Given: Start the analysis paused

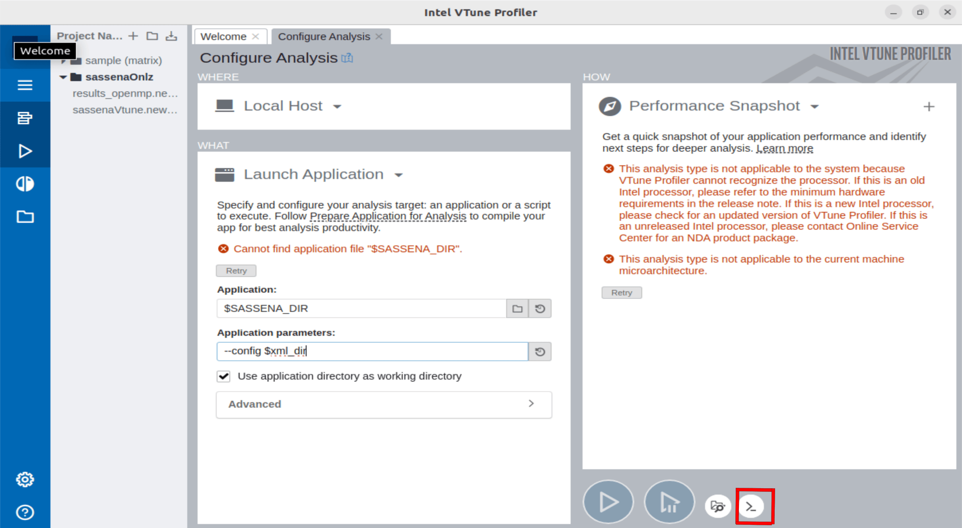Looking at the screenshot, I should tap(669, 502).
